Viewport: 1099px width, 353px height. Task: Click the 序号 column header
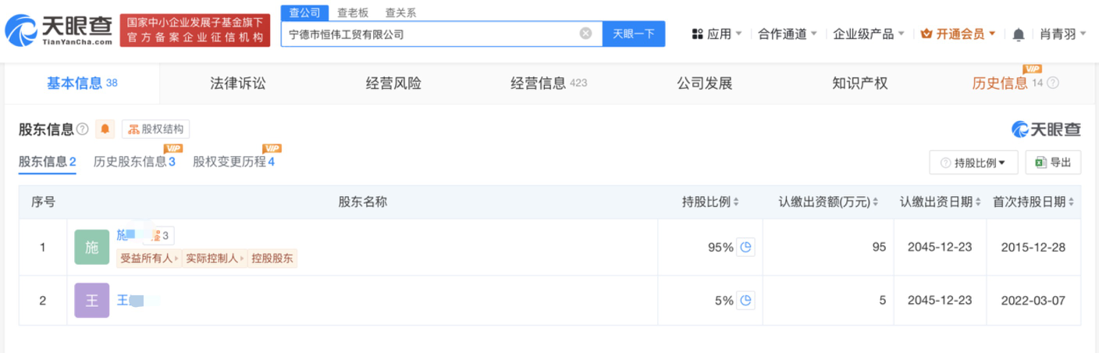coord(43,202)
